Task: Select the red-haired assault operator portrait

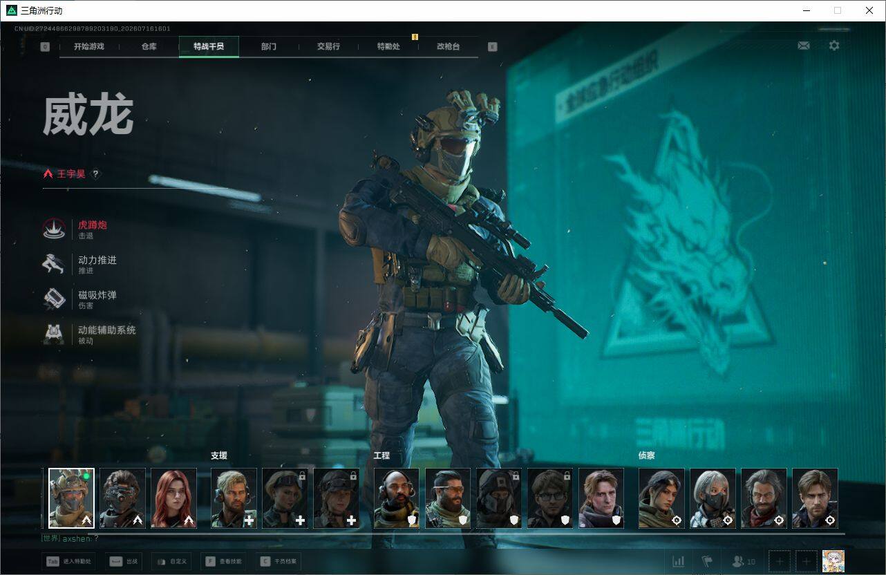Action: click(x=173, y=498)
